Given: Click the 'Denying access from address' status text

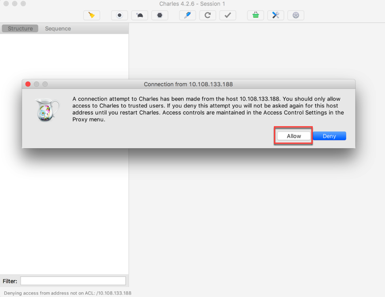Looking at the screenshot, I should [x=67, y=293].
